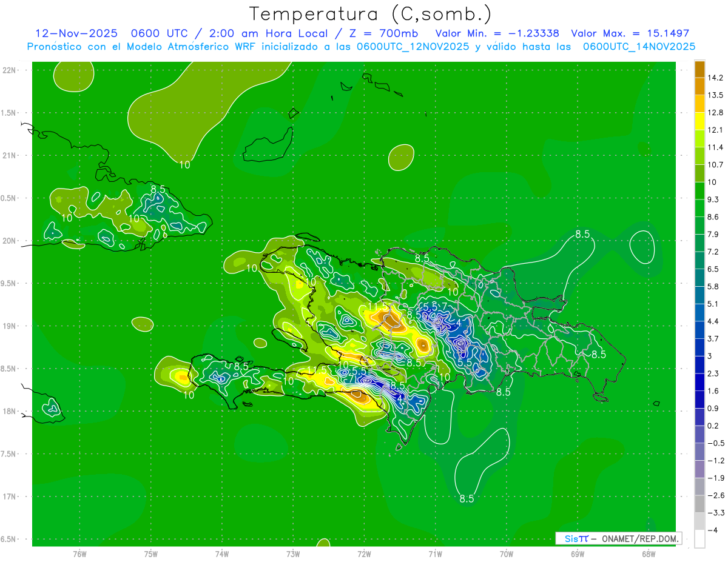Click the '22N' latitude axis label

point(10,70)
